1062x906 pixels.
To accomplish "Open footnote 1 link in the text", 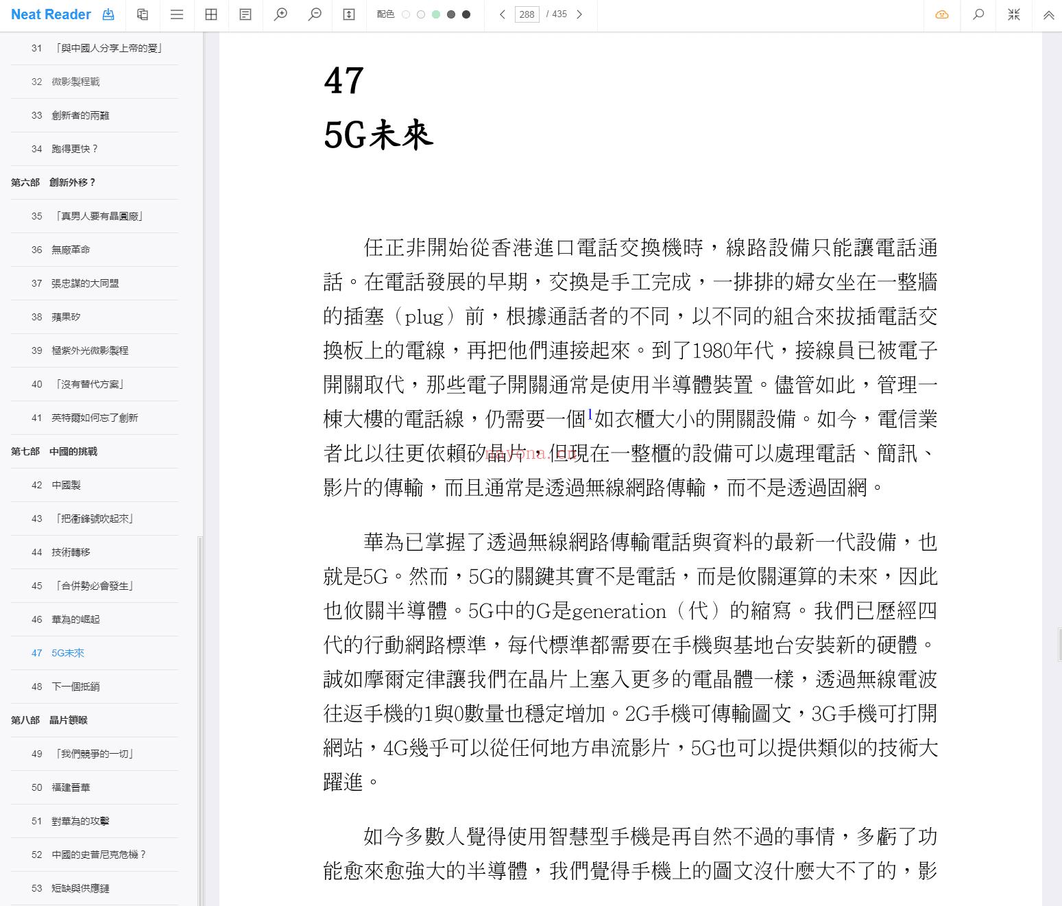I will click(x=590, y=414).
